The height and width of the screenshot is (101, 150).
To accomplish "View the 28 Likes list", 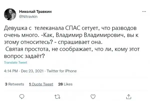I will 65,84.
